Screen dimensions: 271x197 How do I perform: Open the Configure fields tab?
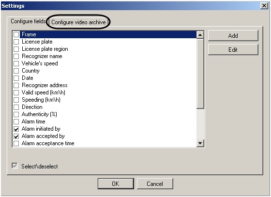28,21
